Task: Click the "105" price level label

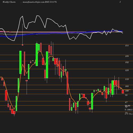Action: pyautogui.click(x=127, y=86)
